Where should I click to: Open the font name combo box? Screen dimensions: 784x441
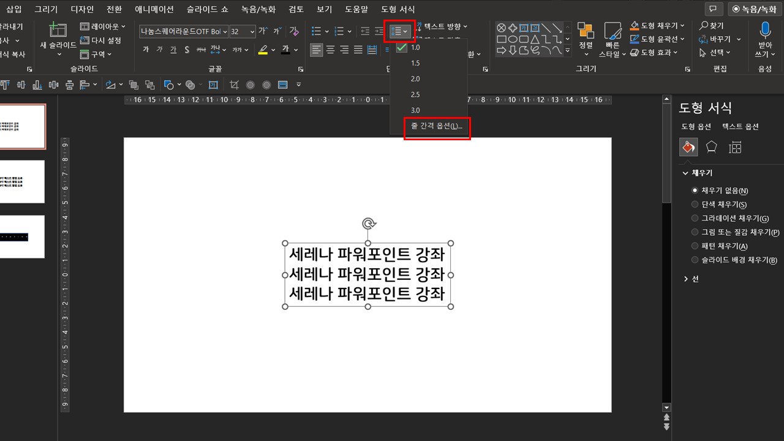(184, 31)
